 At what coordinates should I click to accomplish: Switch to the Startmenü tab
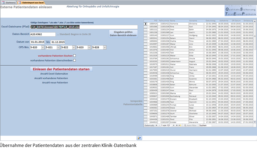point(9,3)
